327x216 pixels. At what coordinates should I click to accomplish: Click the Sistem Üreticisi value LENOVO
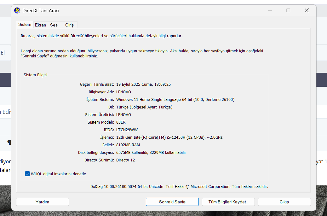coord(124,115)
